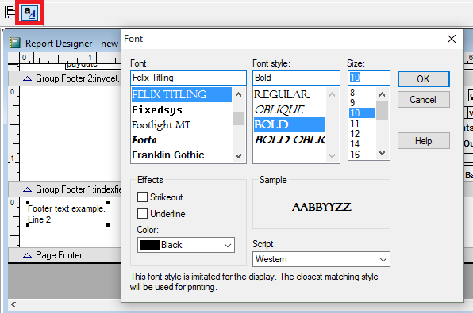This screenshot has width=473, height=313.
Task: Confirm font choice with OK
Action: [424, 79]
